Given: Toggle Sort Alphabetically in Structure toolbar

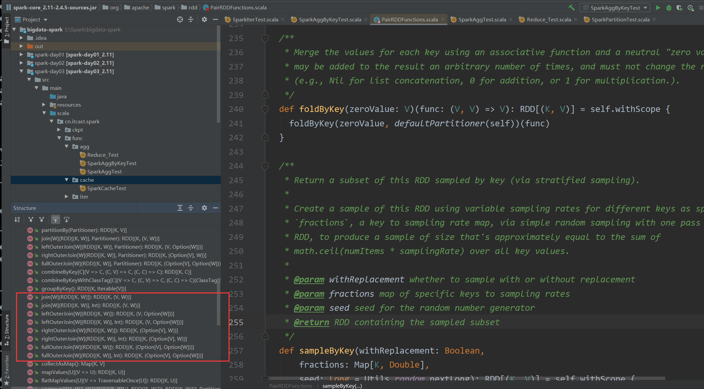Looking at the screenshot, I should (17, 220).
